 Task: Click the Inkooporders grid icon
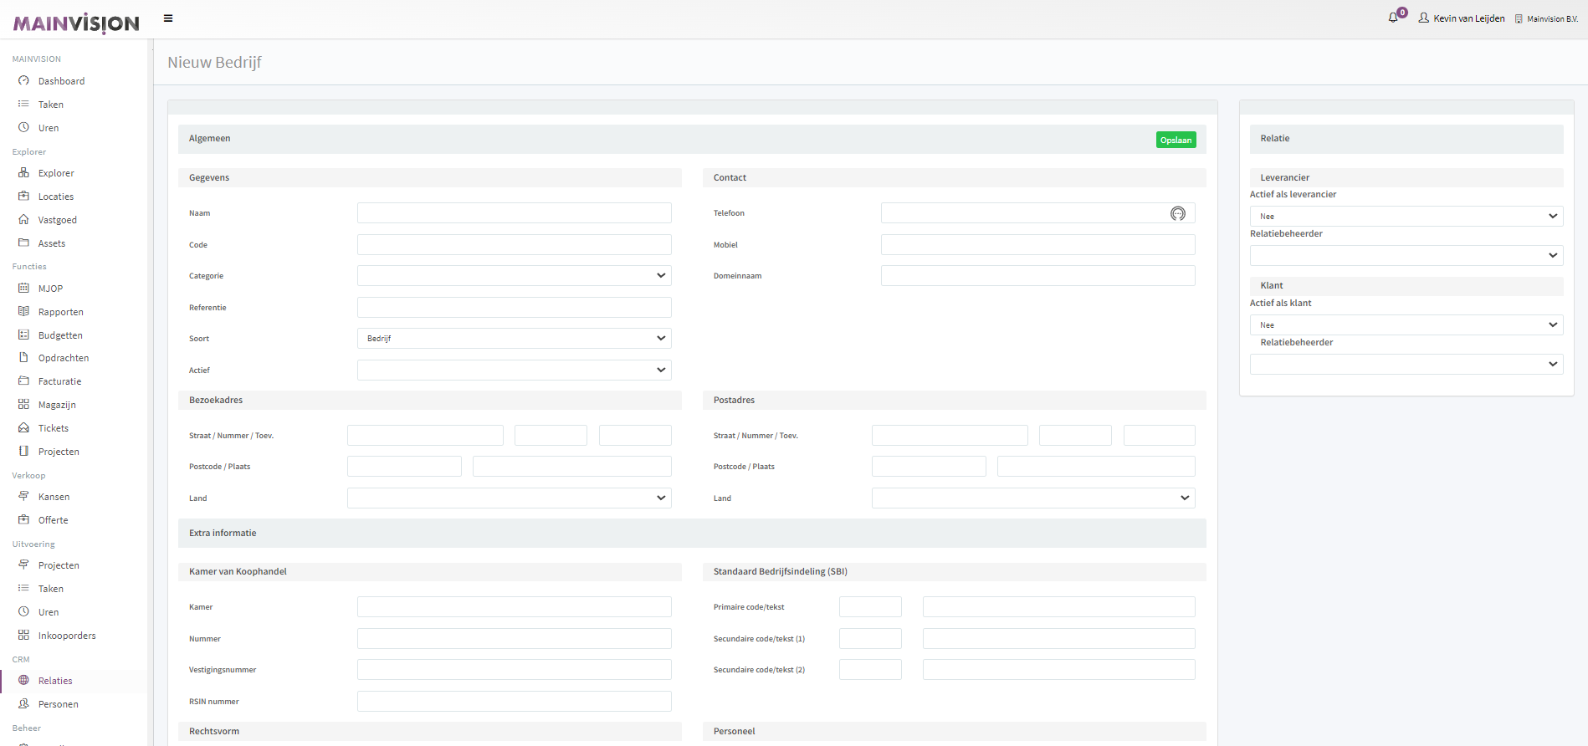click(23, 636)
